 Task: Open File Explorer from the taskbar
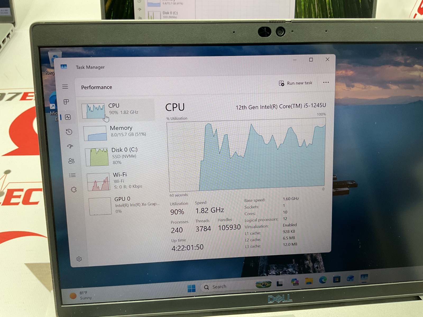[309, 281]
